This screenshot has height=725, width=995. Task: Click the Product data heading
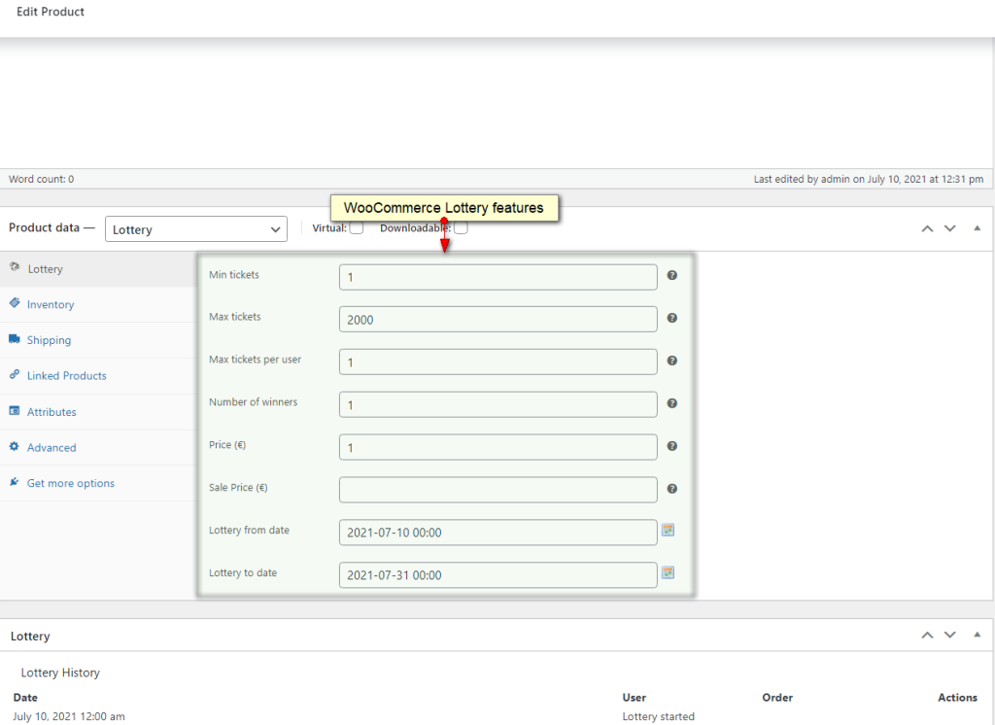coord(45,228)
